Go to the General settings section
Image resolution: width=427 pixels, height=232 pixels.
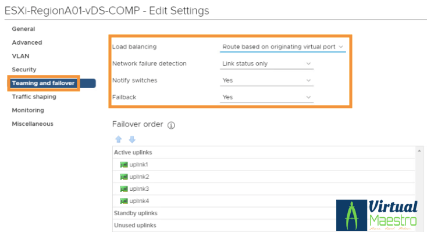pos(24,29)
